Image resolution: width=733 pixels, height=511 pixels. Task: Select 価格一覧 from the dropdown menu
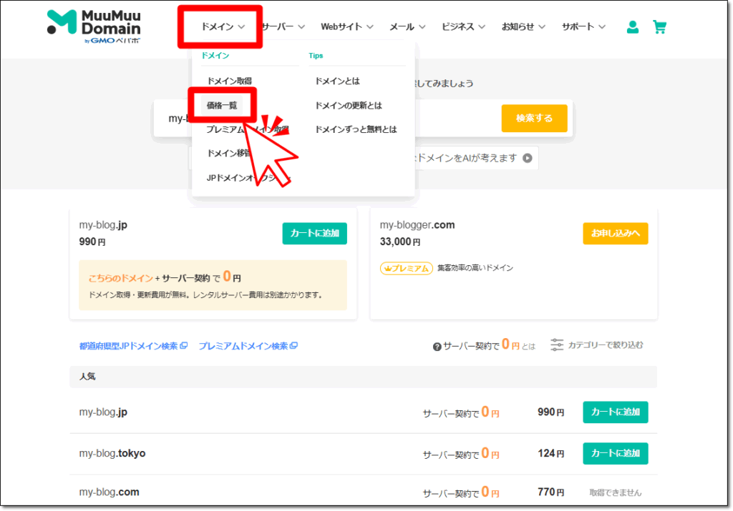222,105
